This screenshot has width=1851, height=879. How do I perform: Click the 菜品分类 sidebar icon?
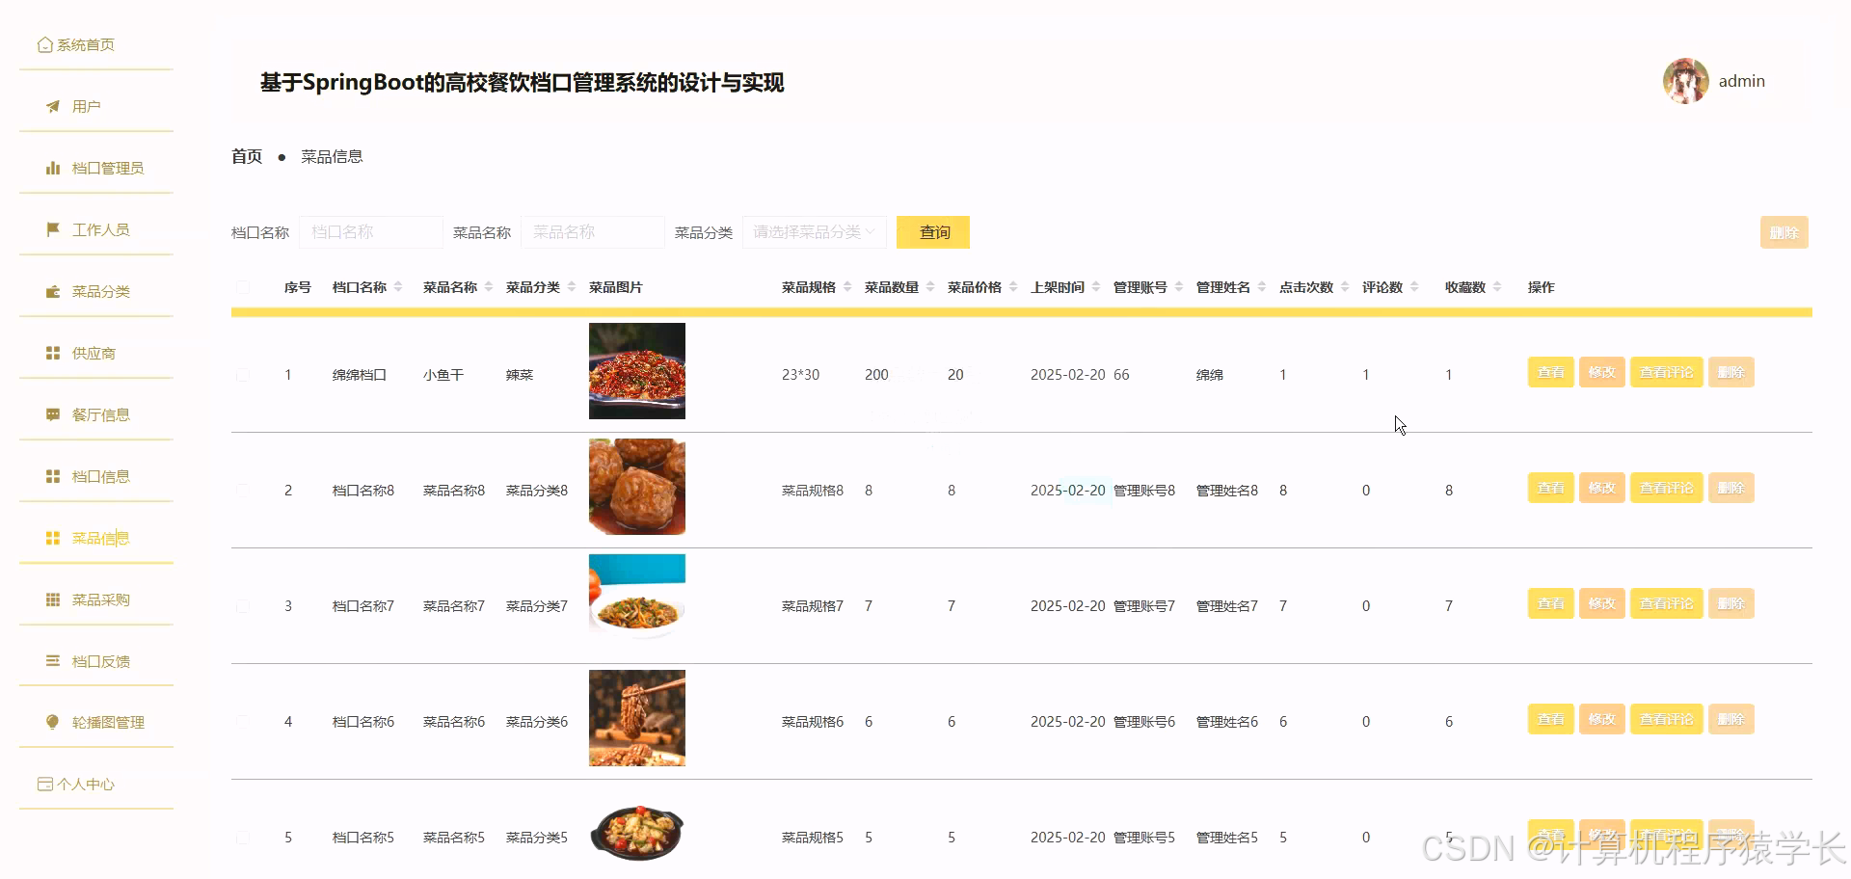[x=53, y=290]
